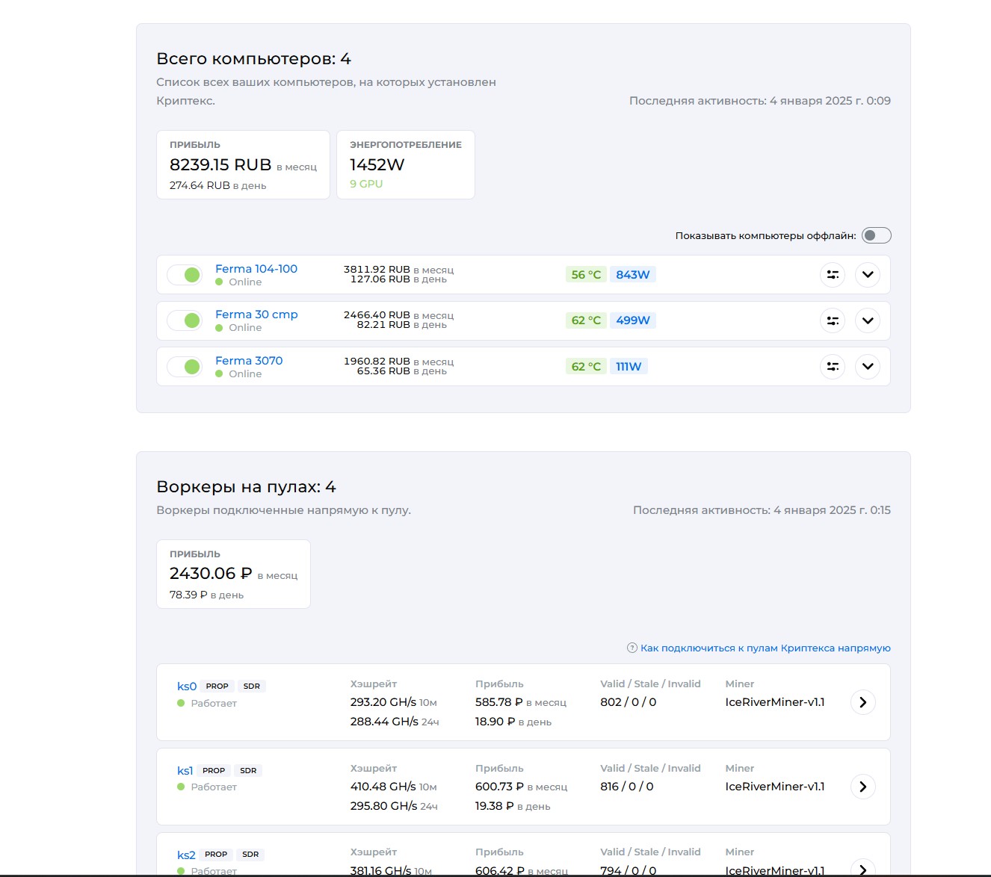Toggle Ferma 104-100 mining switch off
Screen dimensions: 991x877
[x=185, y=275]
